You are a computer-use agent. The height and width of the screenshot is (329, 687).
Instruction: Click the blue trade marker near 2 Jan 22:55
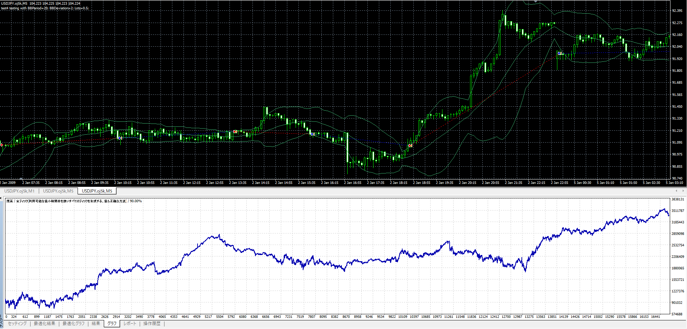[560, 53]
